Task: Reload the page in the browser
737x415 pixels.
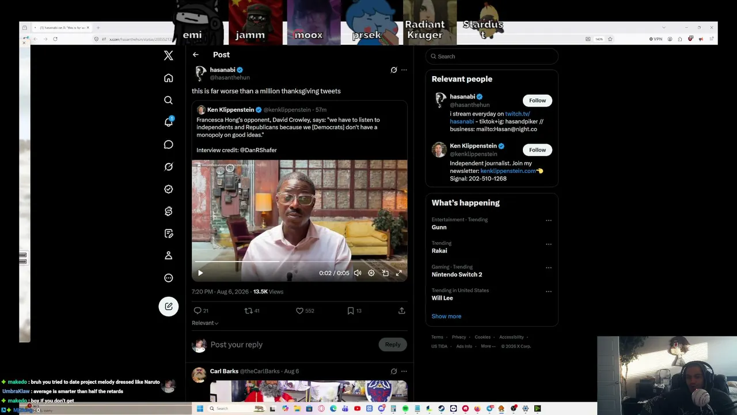Action: pos(55,39)
